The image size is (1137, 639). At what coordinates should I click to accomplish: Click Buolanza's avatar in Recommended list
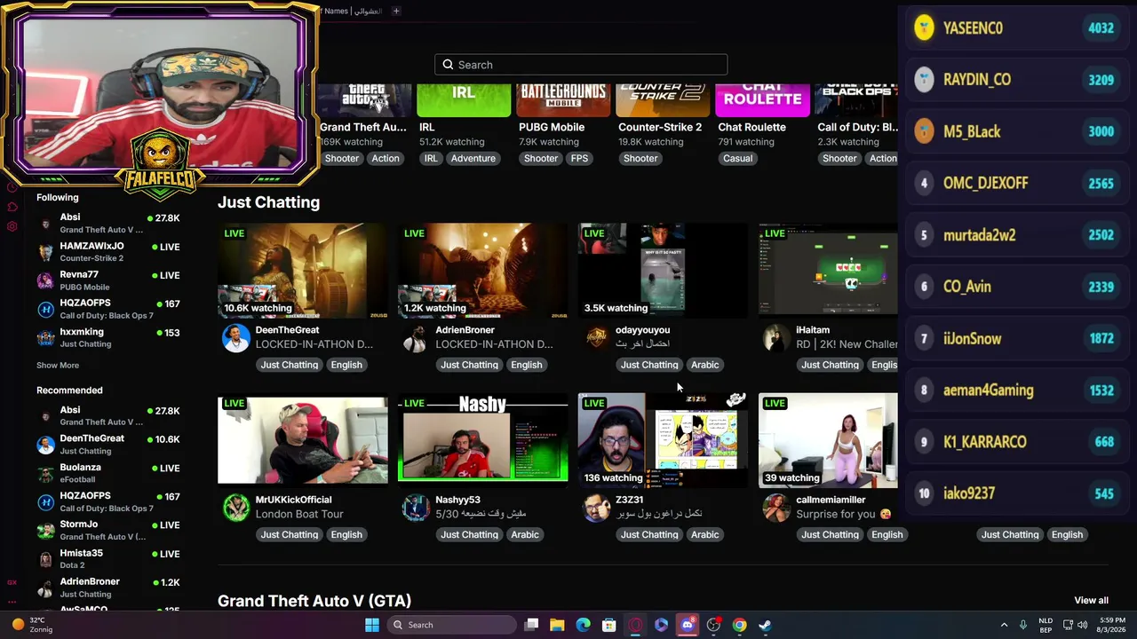pos(45,473)
